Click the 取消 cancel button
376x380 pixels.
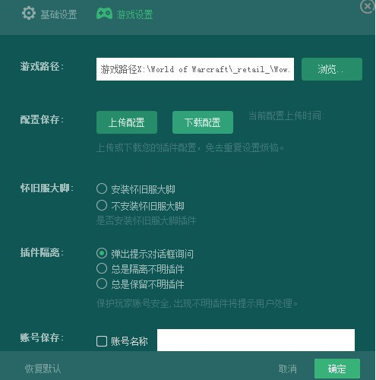287,369
